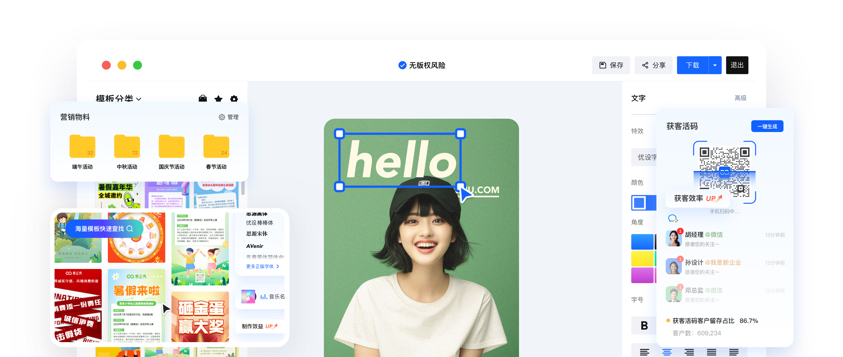
Task: Switch to the 高级 tab
Action: 740,98
